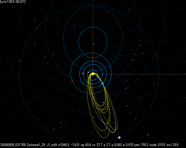Click the small white planet marker near Sun
Viewport: 186px width, 148px height.
(88, 72)
